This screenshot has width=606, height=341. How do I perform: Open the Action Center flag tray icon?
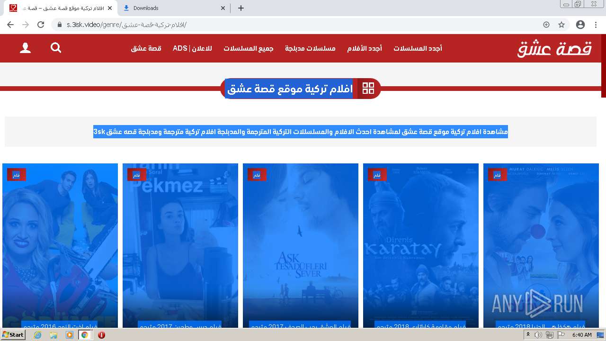pos(561,335)
